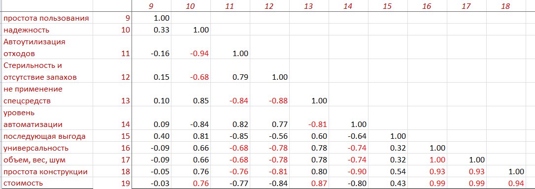Select the black -0.84 cell in 'стоимость' row

coord(269,183)
